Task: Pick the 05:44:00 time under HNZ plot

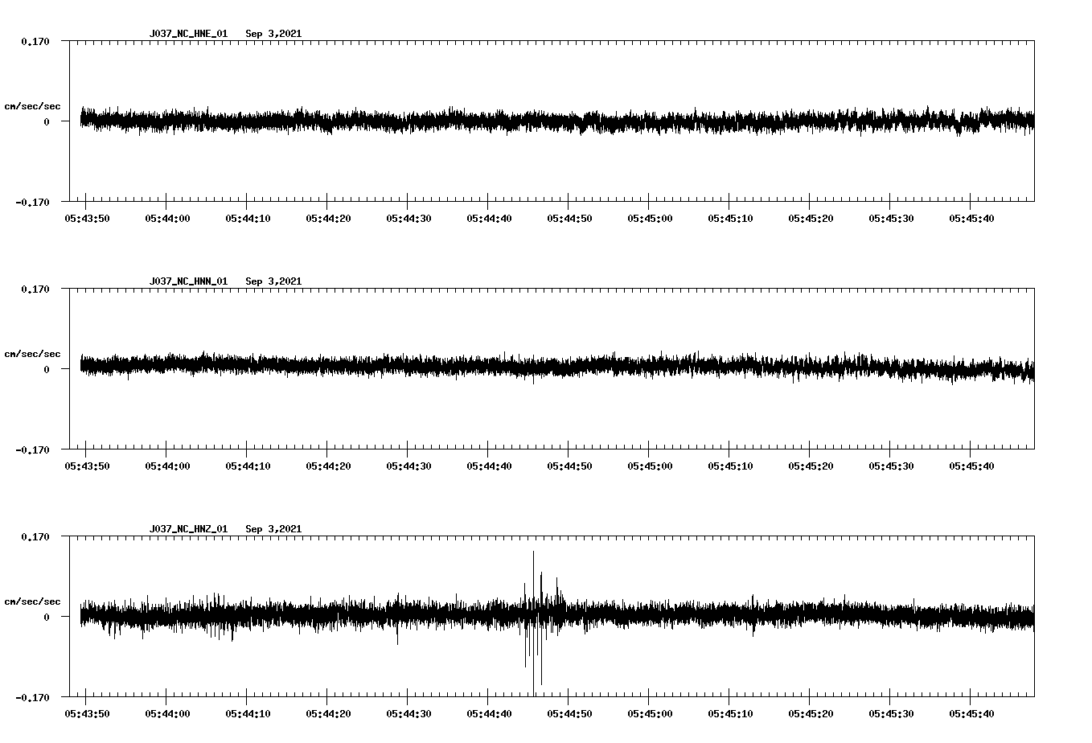Action: click(x=167, y=714)
